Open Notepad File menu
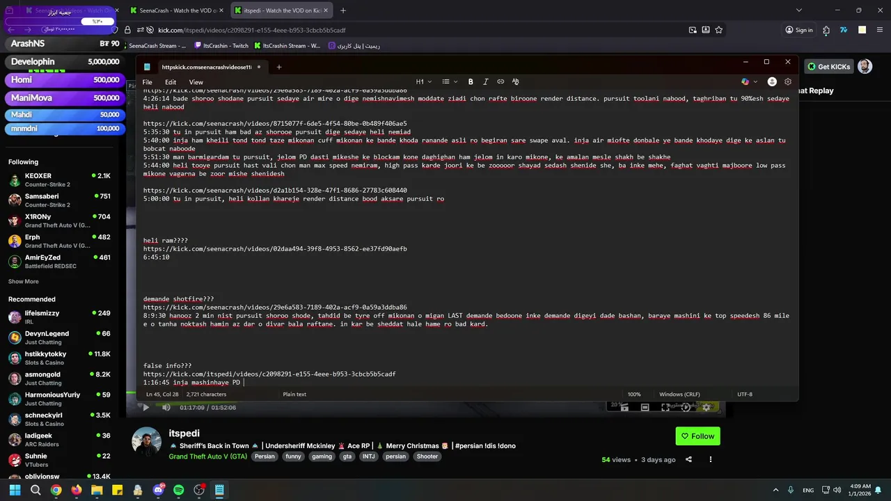891x501 pixels. 147,82
